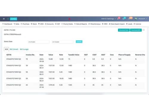Click the Invoice No. column header
The image size is (149, 111).
tap(30, 55)
